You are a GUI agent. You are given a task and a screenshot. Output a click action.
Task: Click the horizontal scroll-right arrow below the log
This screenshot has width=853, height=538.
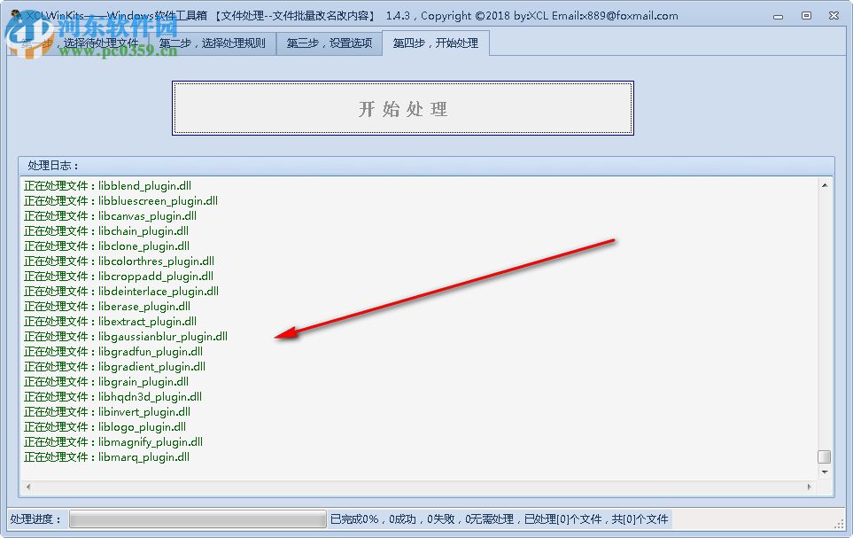[x=809, y=487]
